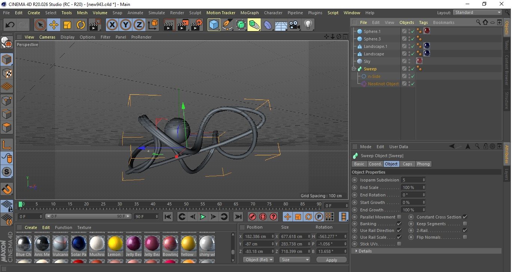Open the User Data menu
512x272 pixels.
(x=399, y=147)
